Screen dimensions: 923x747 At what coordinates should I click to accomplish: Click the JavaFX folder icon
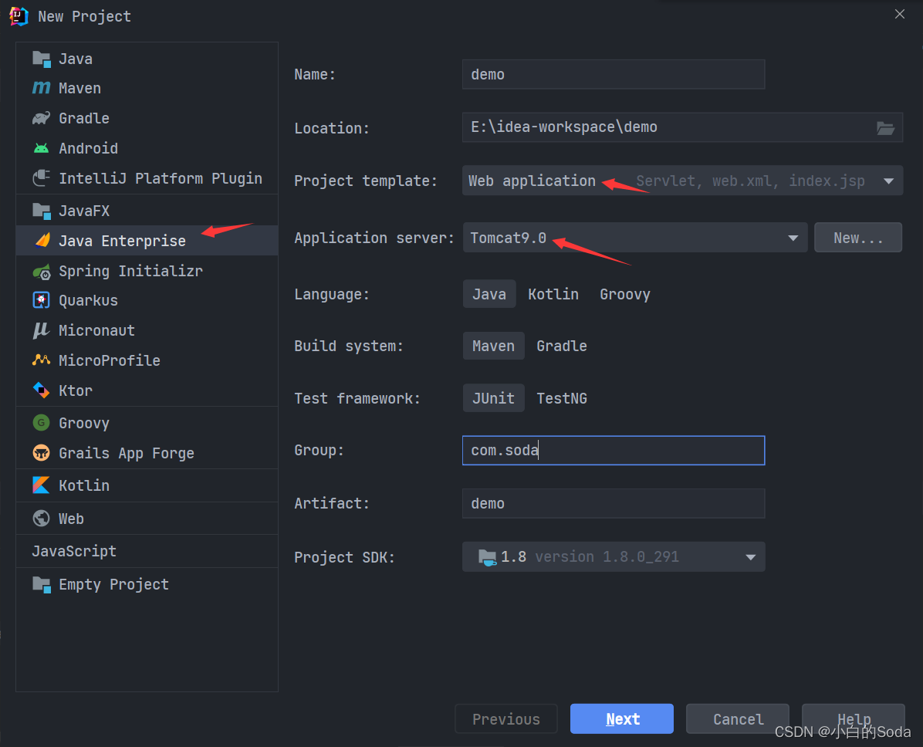tap(41, 211)
